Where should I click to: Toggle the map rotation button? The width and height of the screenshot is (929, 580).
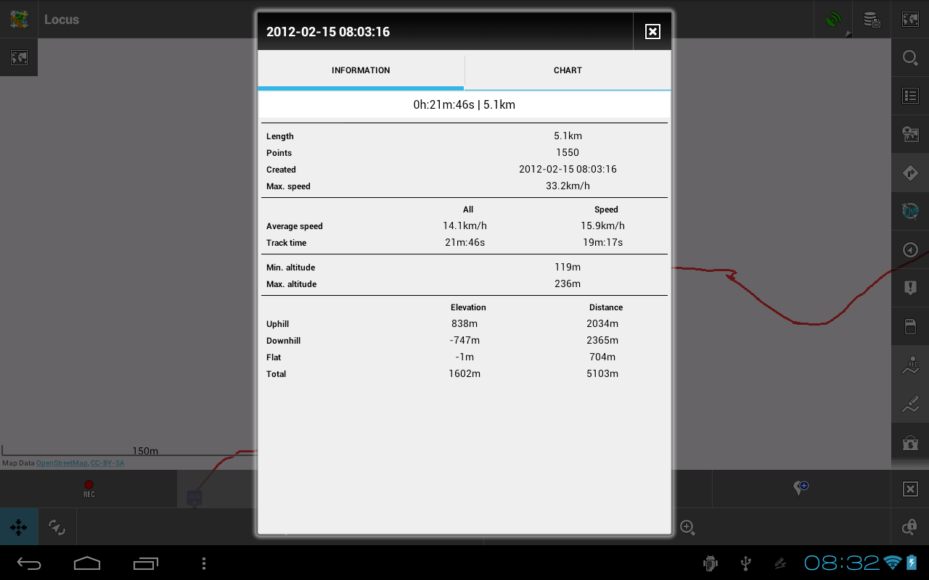point(57,527)
